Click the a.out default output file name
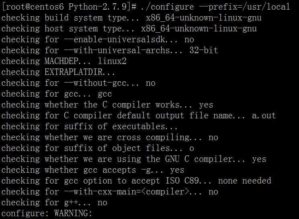The image size is (299, 219). point(264,116)
